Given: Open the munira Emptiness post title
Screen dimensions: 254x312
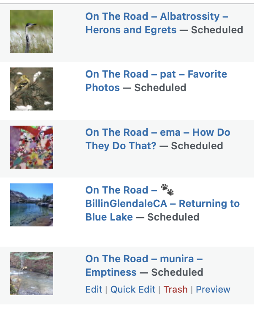Looking at the screenshot, I should click(144, 259).
